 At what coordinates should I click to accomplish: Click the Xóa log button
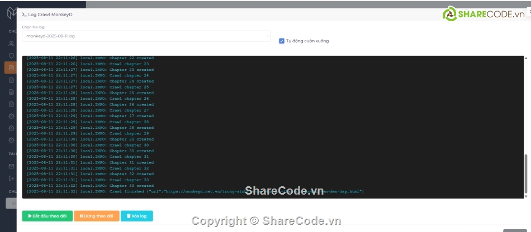pos(137,216)
